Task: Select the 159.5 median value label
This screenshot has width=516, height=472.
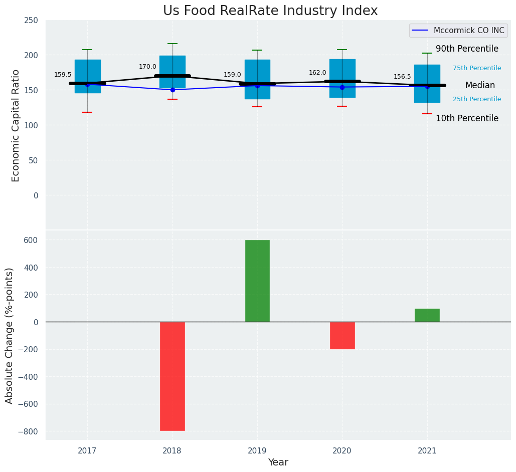Action: coord(63,75)
